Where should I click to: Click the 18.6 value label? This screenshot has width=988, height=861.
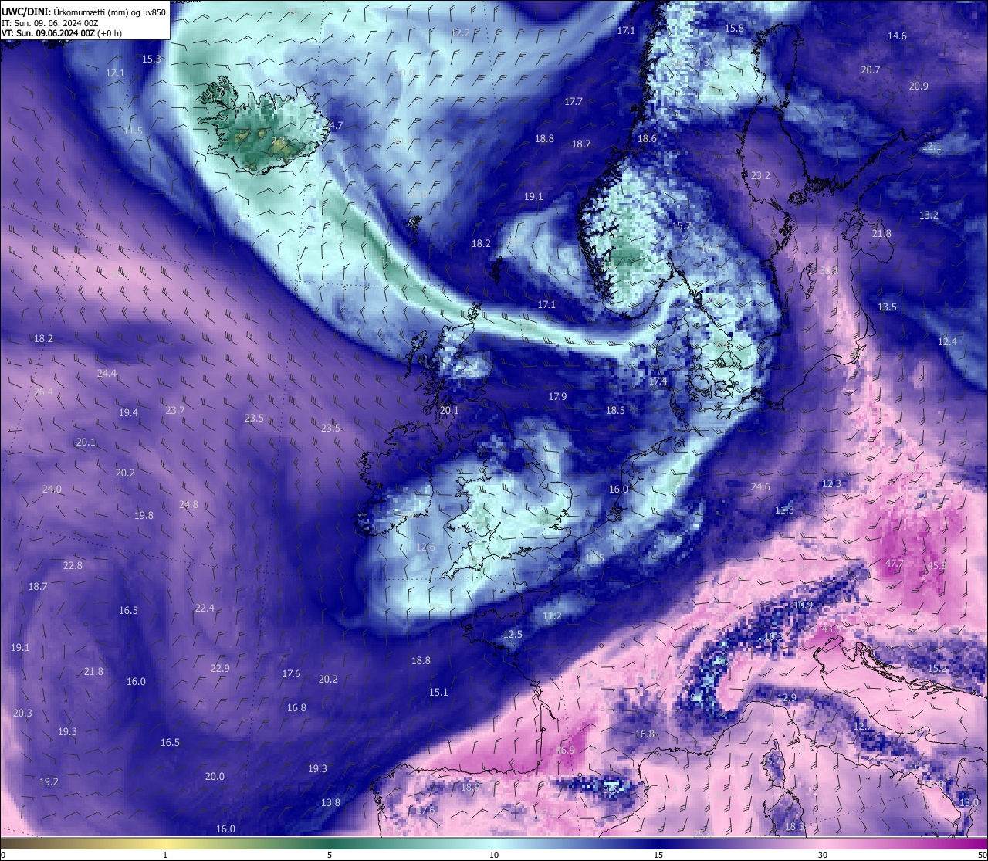(647, 138)
